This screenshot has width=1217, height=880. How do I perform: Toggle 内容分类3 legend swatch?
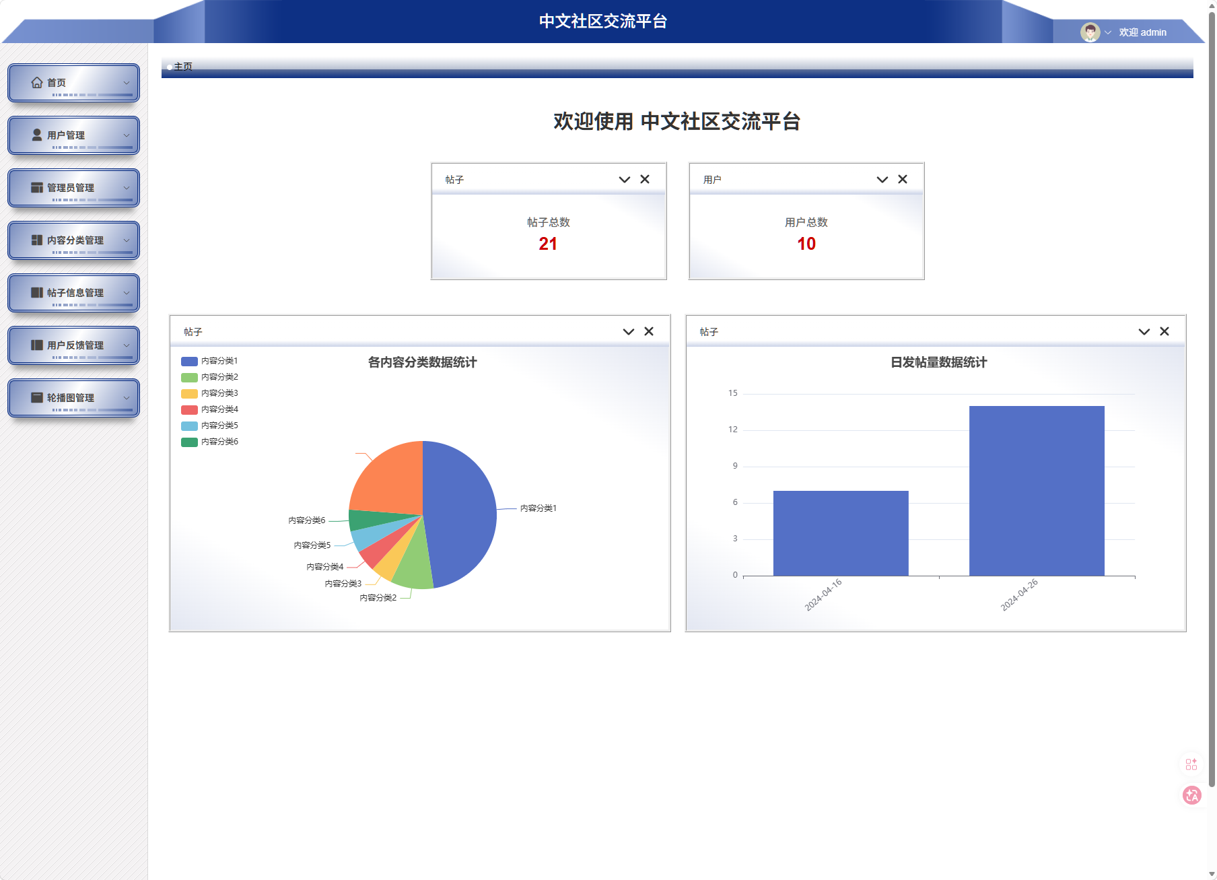(x=189, y=393)
